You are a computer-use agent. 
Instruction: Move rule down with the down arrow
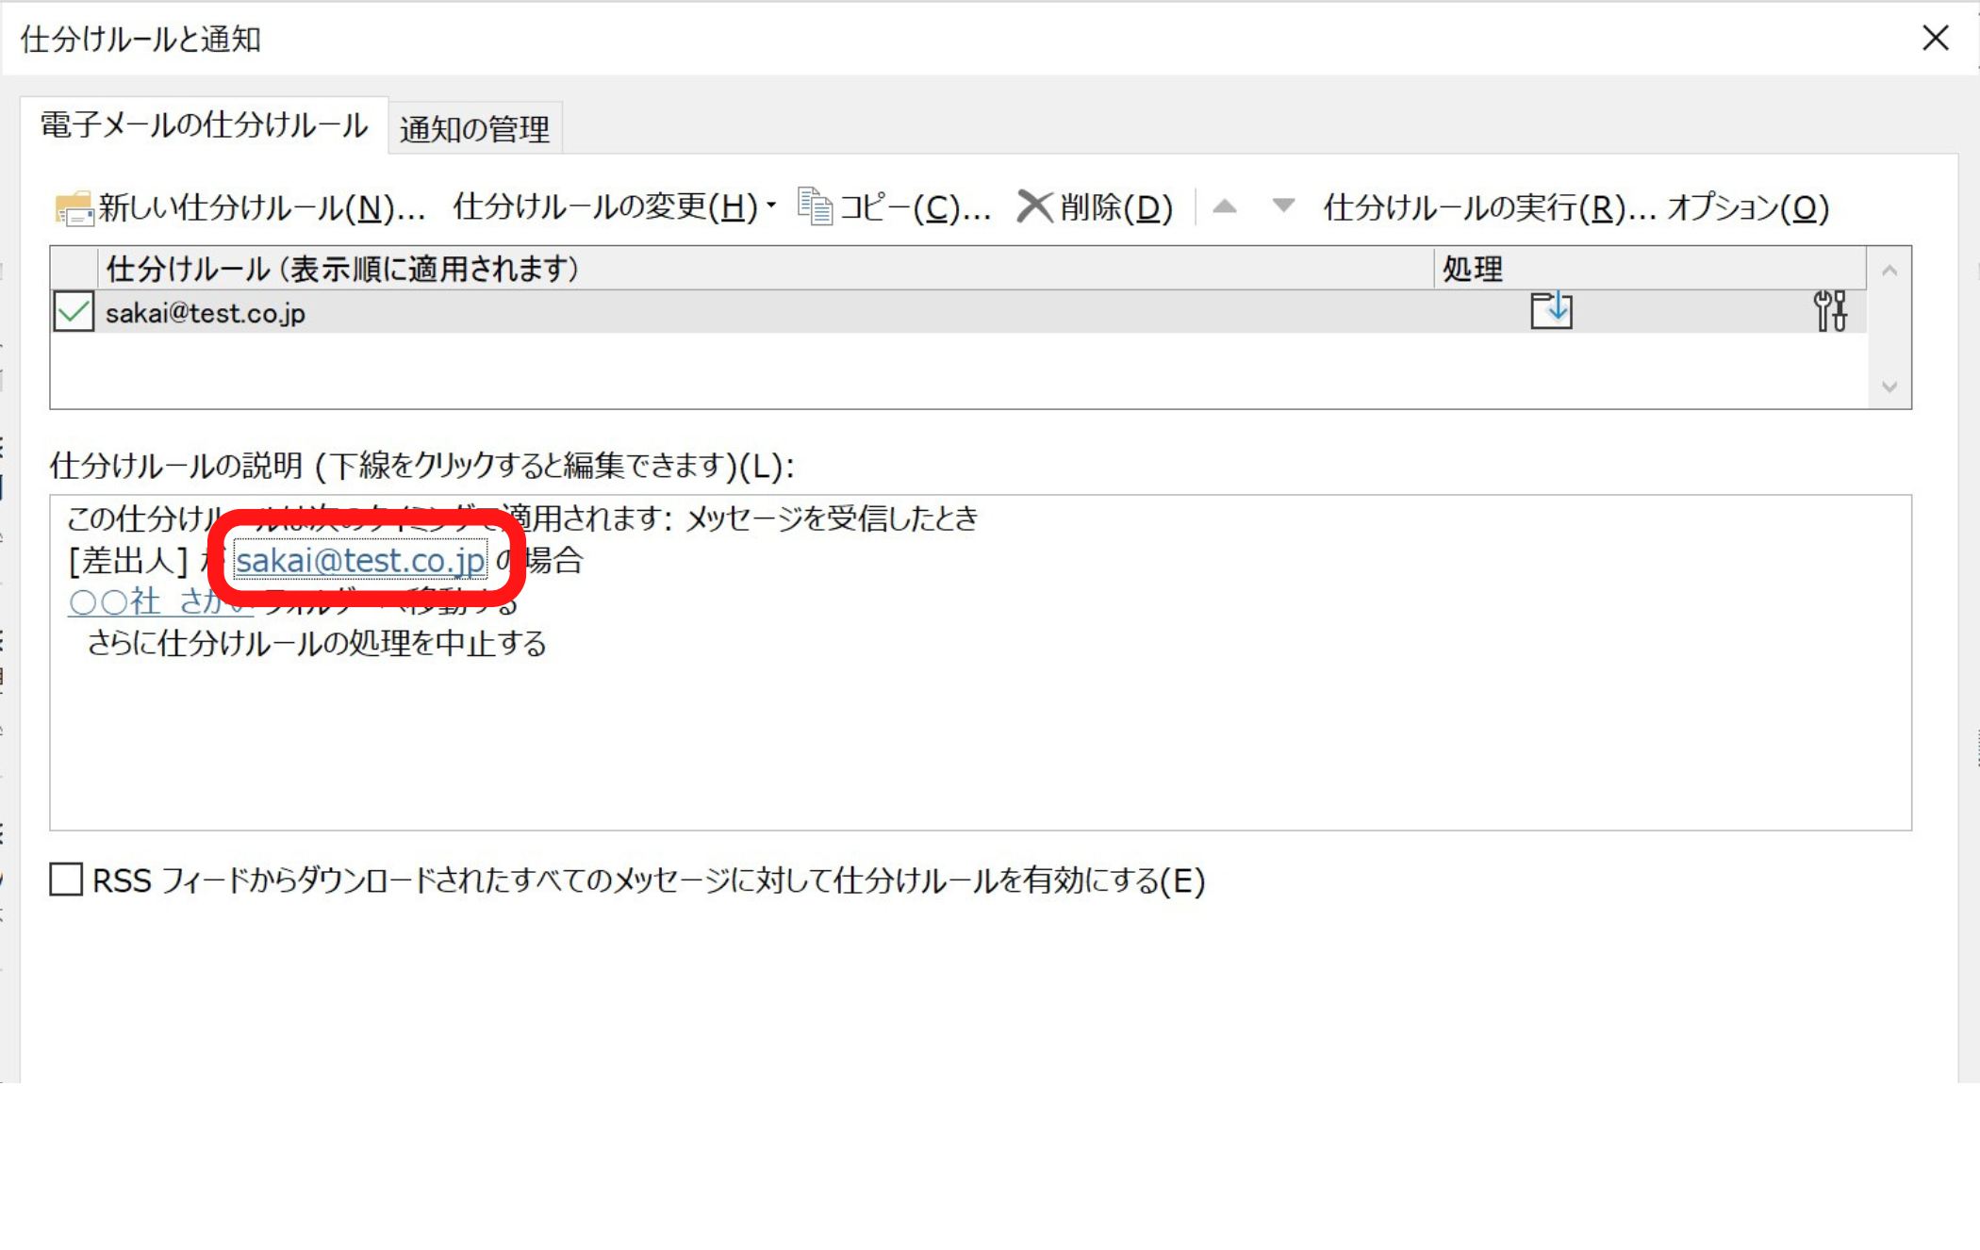(1283, 206)
